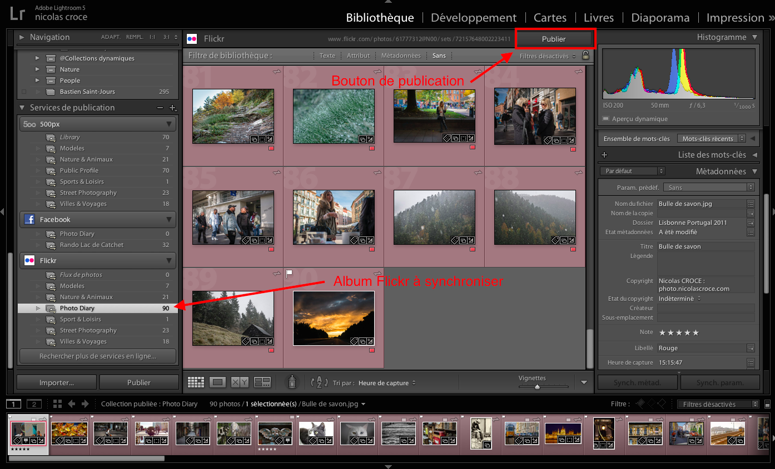The width and height of the screenshot is (775, 469).
Task: Toggle the filter lock padlock icon
Action: pyautogui.click(x=585, y=56)
